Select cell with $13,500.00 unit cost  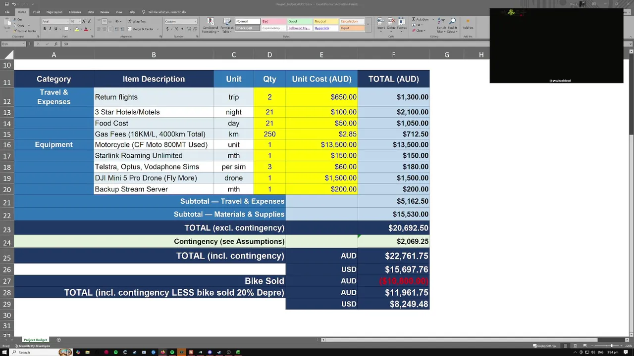pos(321,144)
